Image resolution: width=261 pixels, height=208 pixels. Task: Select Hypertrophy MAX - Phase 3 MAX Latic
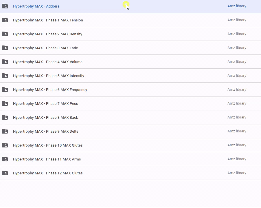point(45,48)
